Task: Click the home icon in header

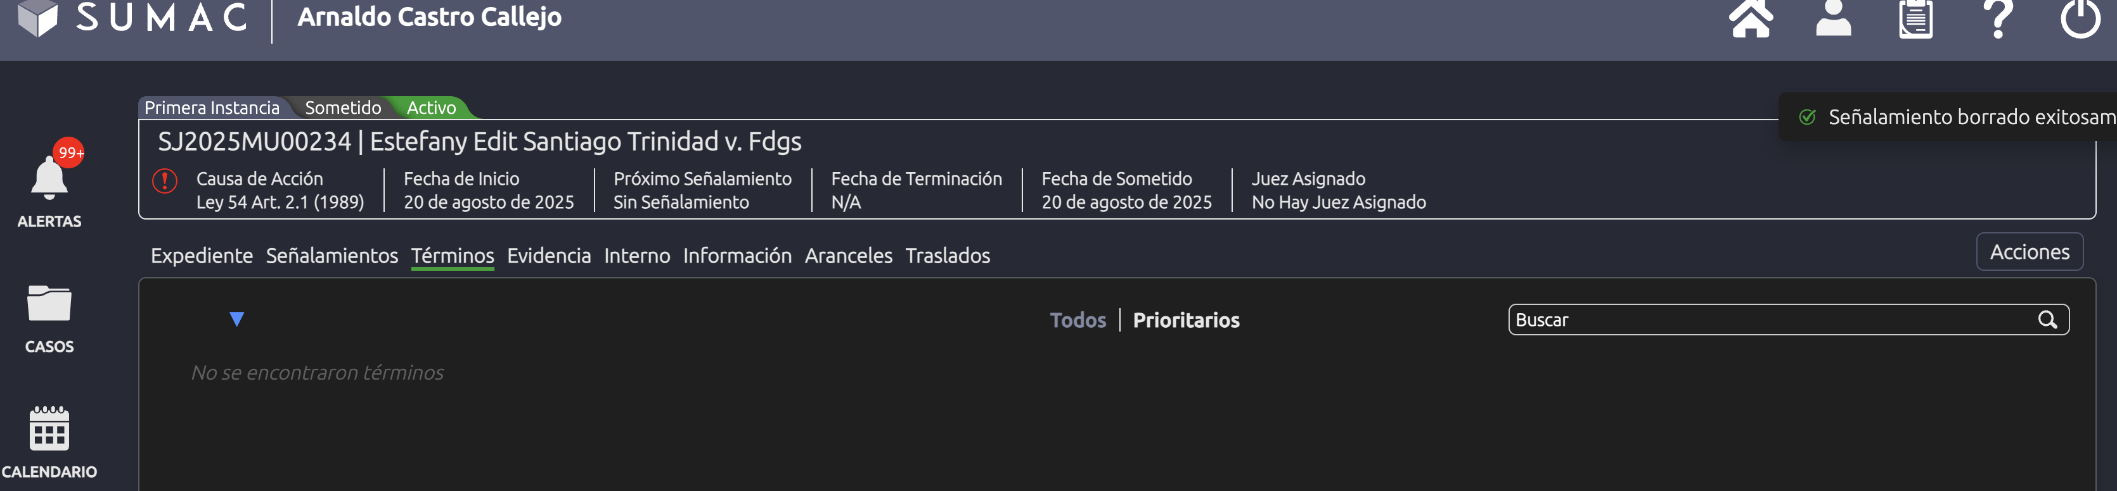Action: point(1751,18)
